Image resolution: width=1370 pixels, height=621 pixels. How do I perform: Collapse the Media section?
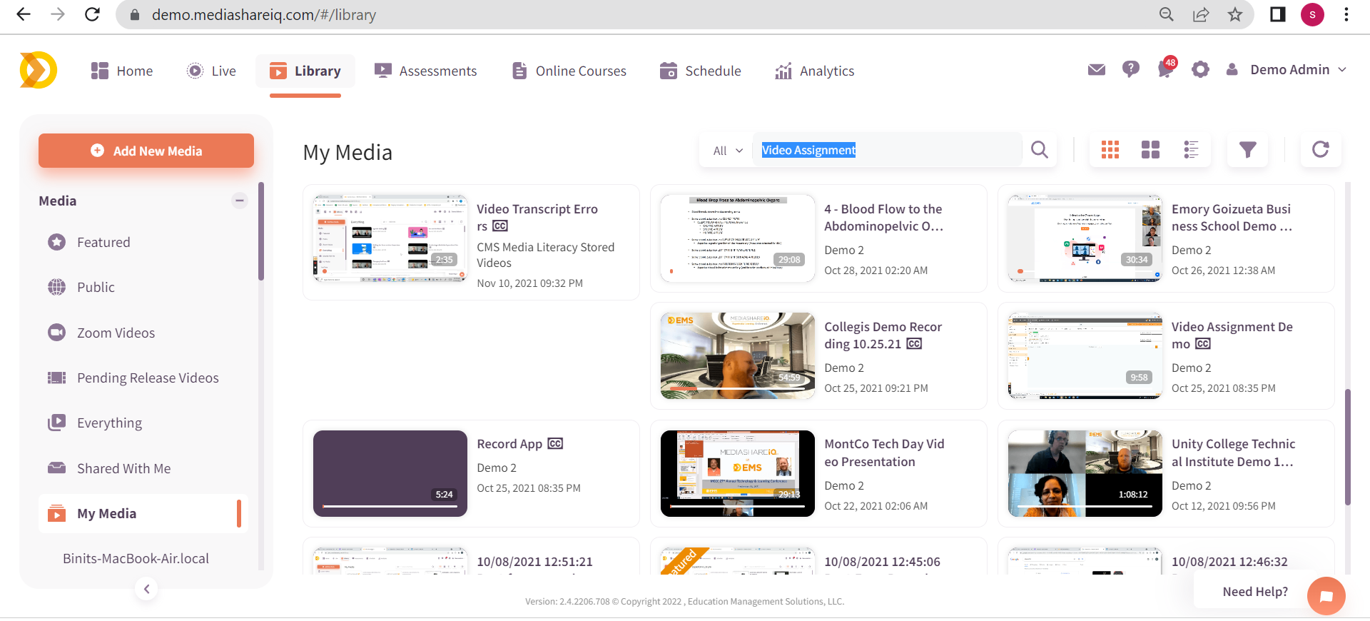pos(240,201)
